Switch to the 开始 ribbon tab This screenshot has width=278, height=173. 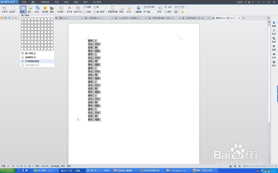point(24,2)
